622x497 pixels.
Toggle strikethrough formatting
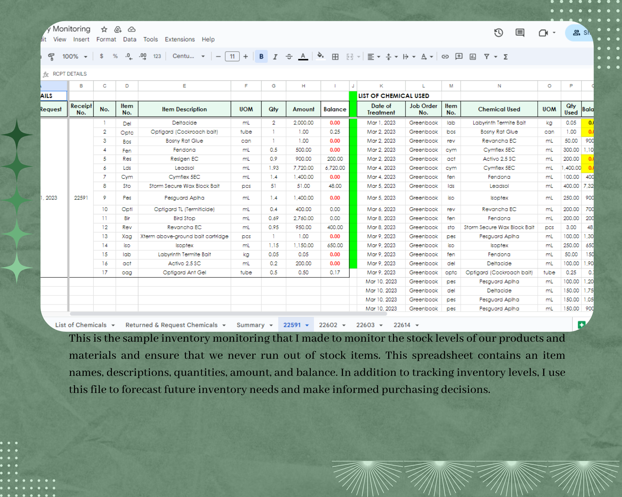pyautogui.click(x=289, y=57)
